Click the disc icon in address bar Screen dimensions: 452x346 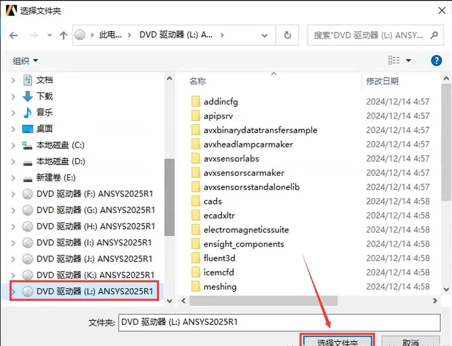(x=80, y=35)
